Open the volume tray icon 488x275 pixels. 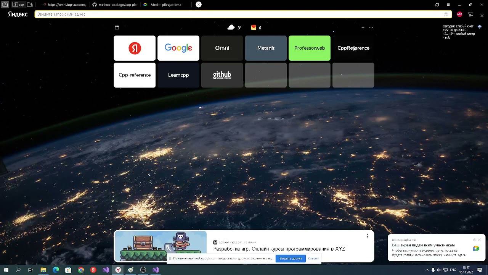click(439, 270)
